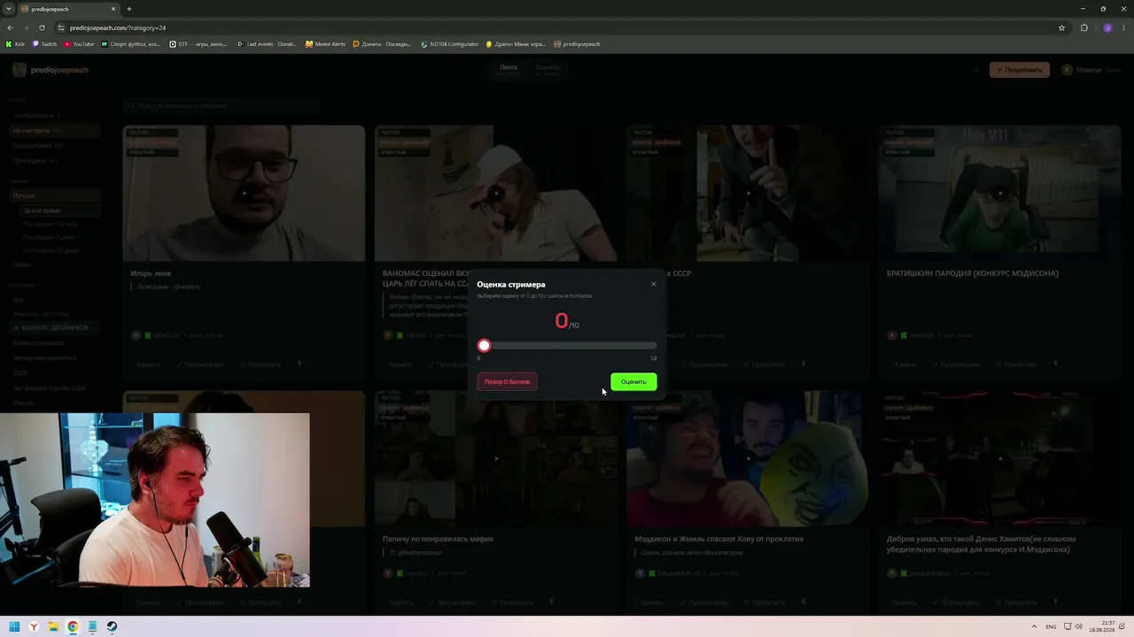This screenshot has width=1134, height=637.
Task: Click the Мэддисон и Жмиль card title
Action: (718, 539)
